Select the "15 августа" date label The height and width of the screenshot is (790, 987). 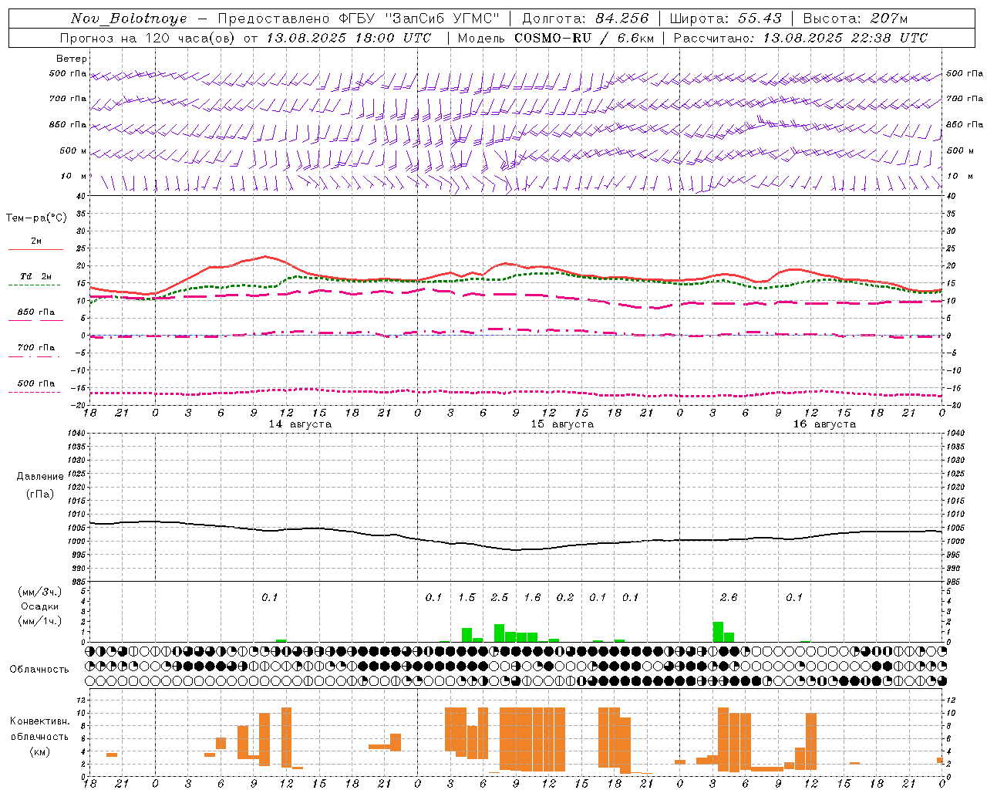coord(562,424)
